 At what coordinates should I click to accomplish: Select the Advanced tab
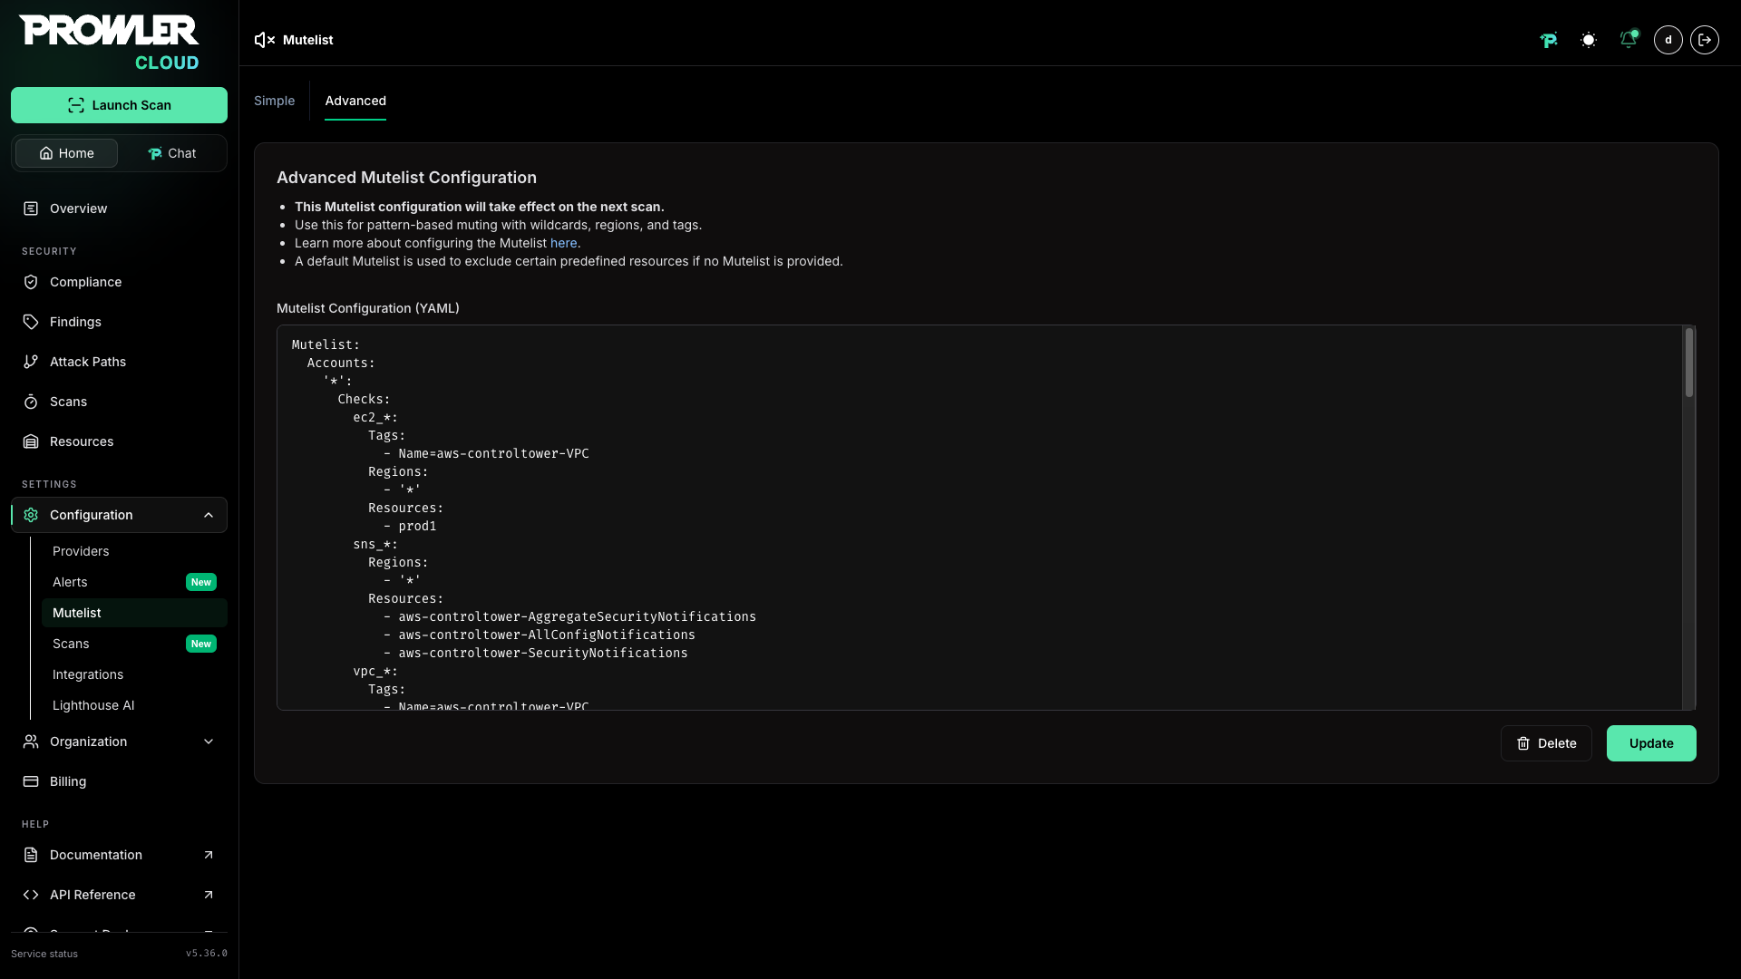point(355,101)
